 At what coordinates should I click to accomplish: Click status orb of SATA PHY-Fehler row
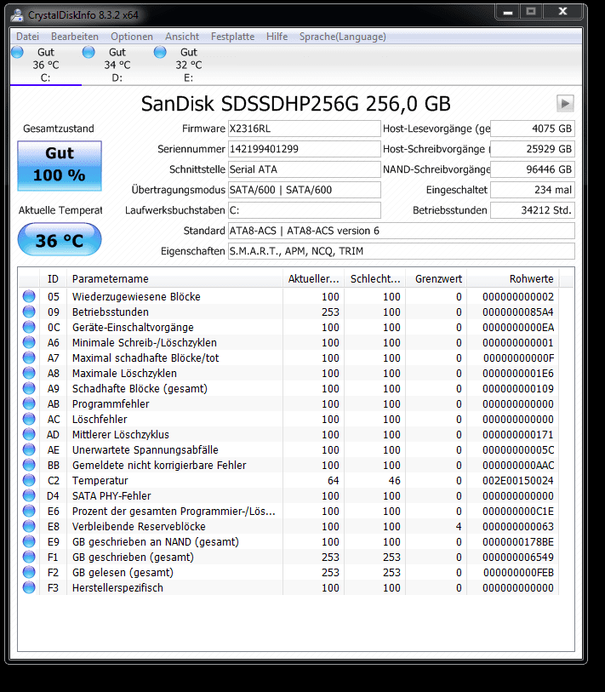click(29, 495)
